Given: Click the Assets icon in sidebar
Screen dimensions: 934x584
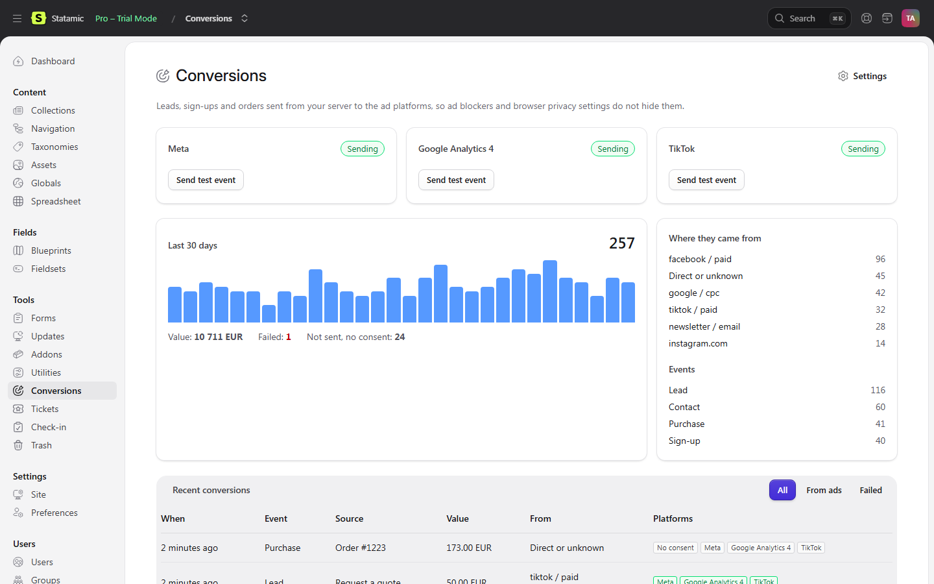Looking at the screenshot, I should [18, 165].
